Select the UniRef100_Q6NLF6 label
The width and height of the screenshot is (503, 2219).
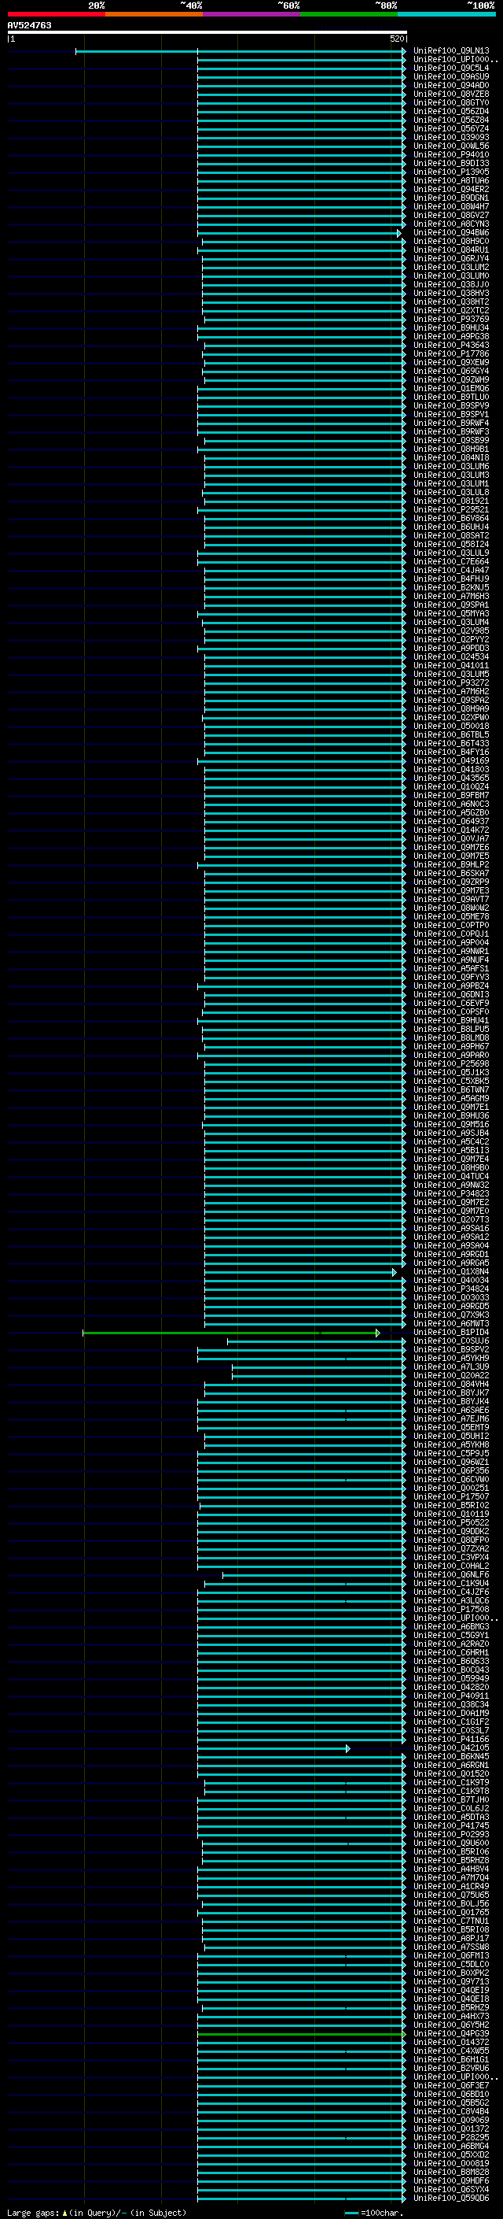coord(451,1574)
